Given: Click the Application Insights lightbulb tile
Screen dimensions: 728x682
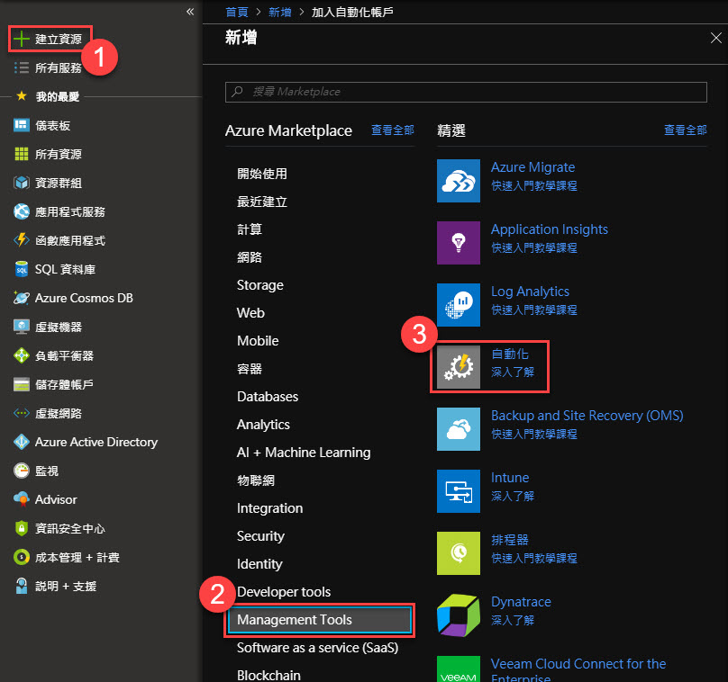Looking at the screenshot, I should pos(459,242).
